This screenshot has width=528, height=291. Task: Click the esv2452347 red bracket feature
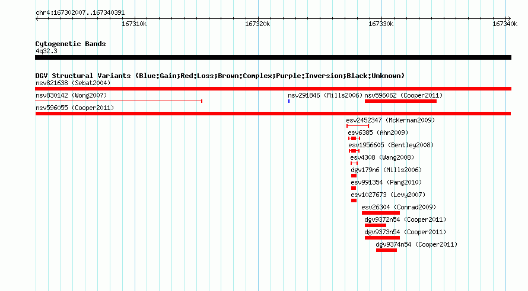(358, 126)
